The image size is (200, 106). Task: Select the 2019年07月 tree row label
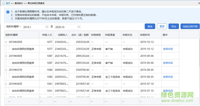point(15,70)
